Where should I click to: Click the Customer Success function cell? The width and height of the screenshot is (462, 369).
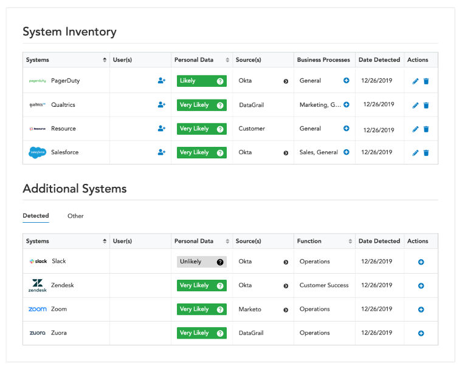point(324,285)
